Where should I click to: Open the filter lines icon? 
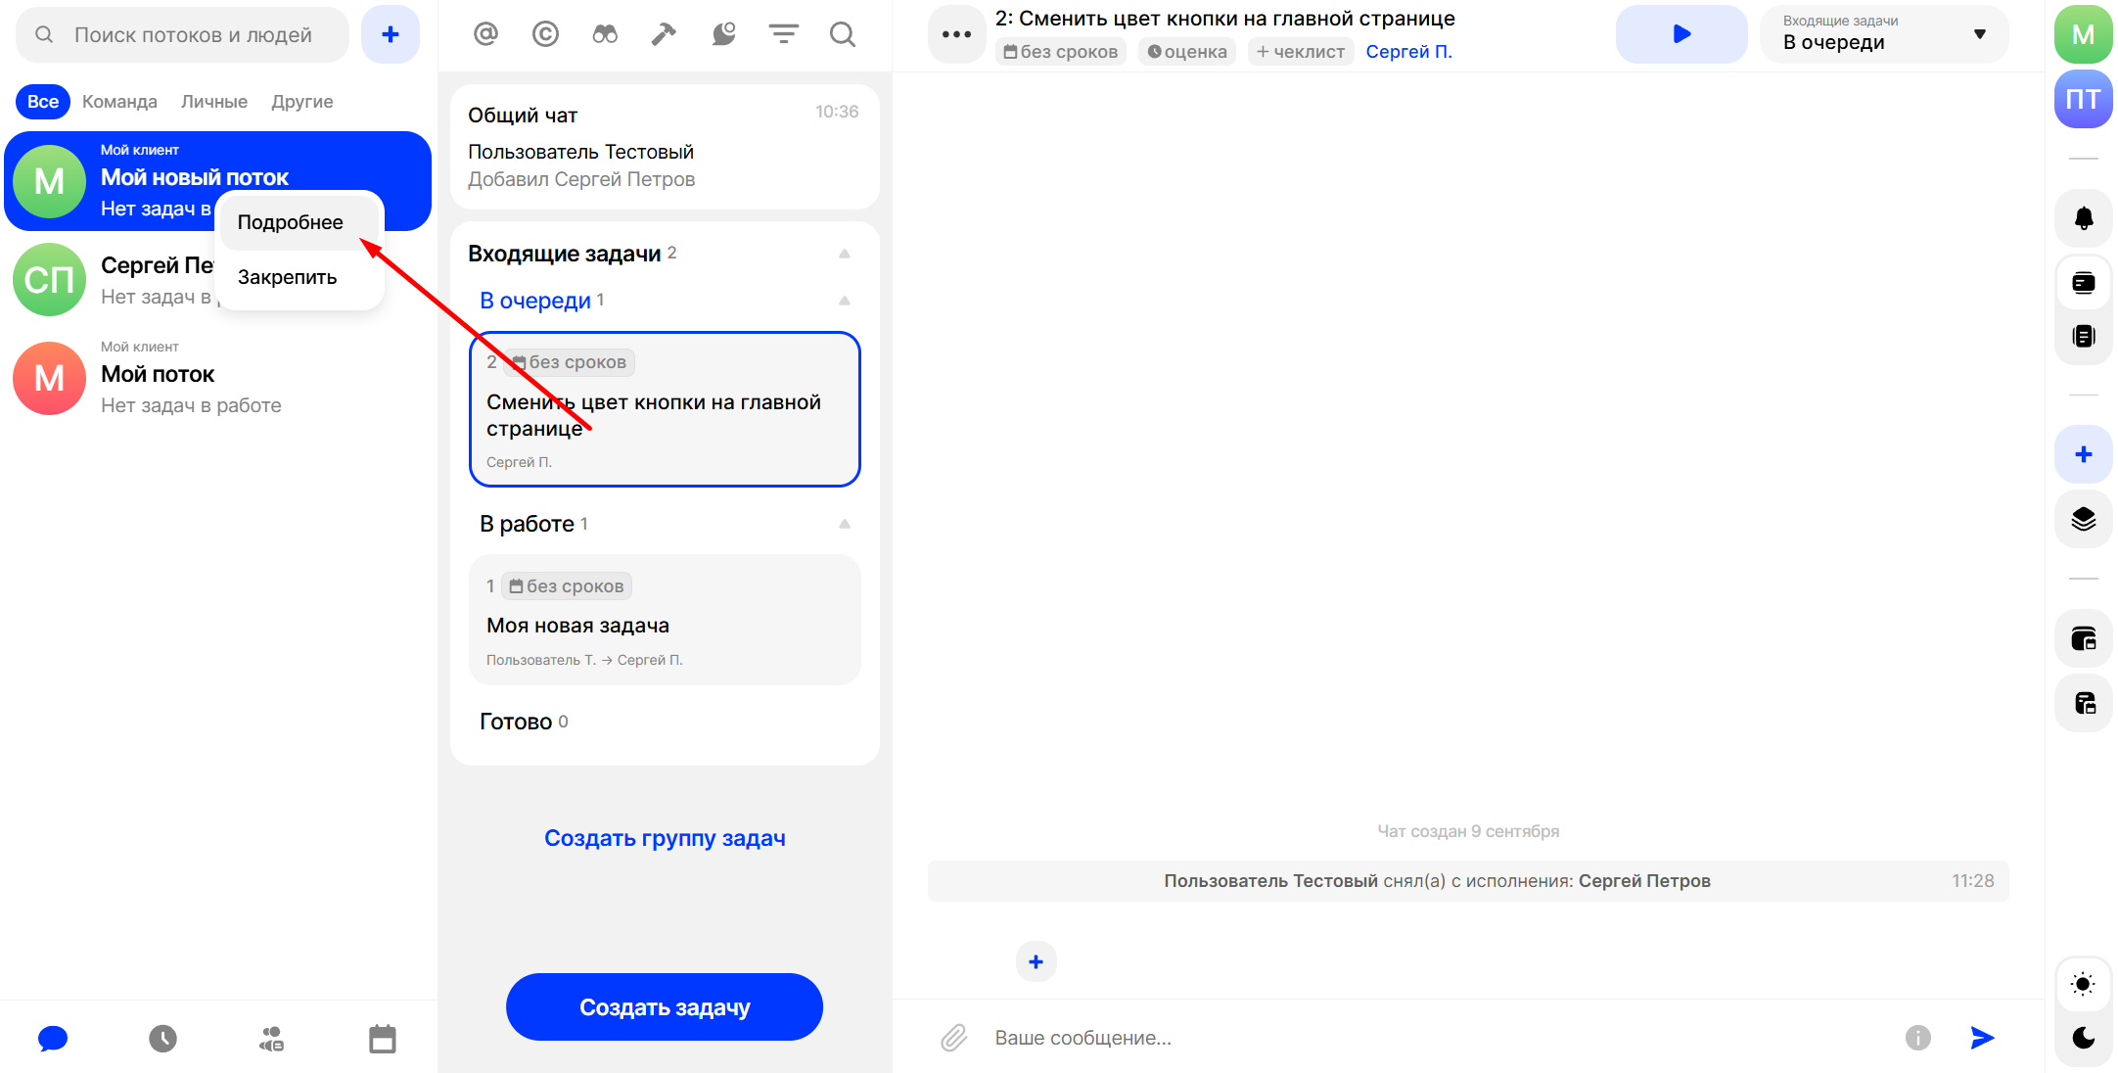(783, 34)
